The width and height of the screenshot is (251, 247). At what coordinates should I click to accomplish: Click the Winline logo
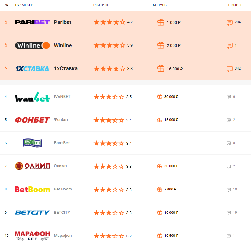coord(32,45)
